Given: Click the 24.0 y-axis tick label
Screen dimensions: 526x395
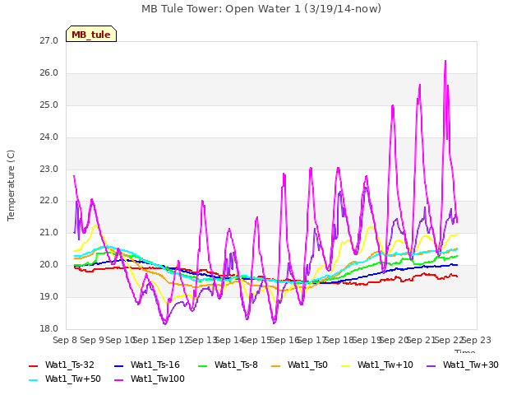Looking at the screenshot, I should coord(48,137).
